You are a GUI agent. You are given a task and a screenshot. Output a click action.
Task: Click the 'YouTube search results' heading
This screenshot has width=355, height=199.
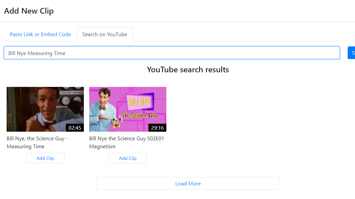(x=188, y=70)
